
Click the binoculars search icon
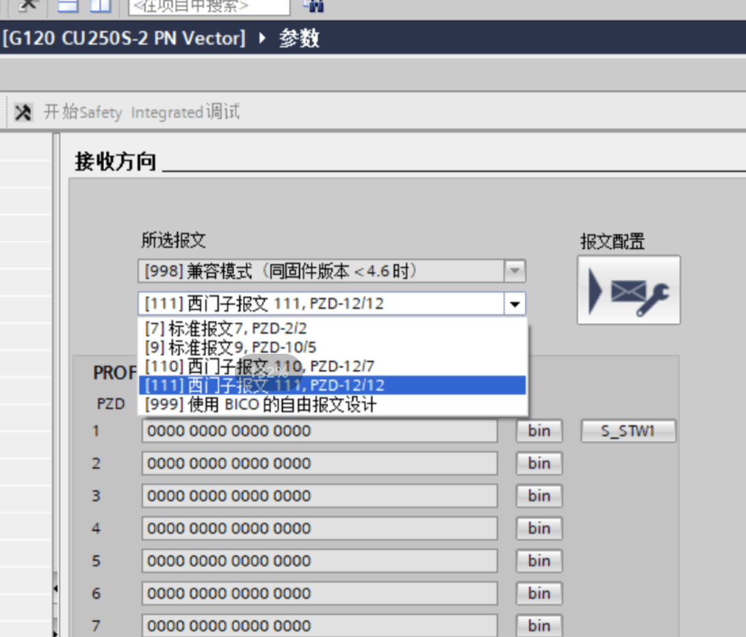coord(314,5)
